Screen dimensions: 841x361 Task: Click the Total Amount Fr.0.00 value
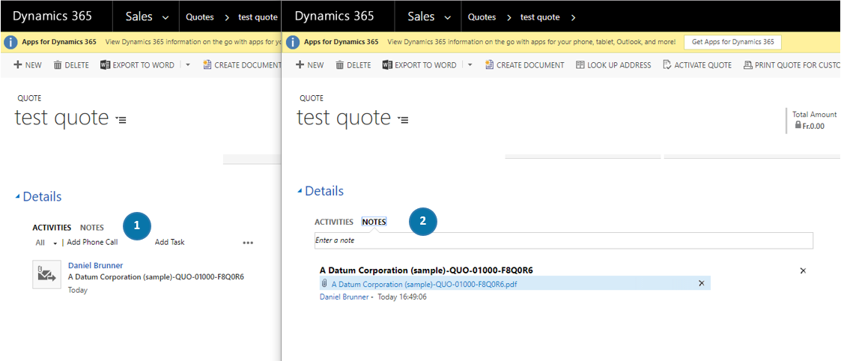pos(813,127)
